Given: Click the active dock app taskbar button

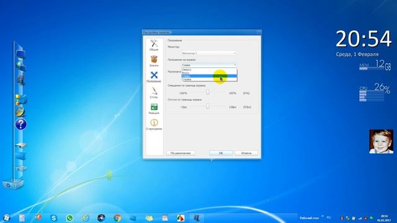Looking at the screenshot, I should coord(197,217).
